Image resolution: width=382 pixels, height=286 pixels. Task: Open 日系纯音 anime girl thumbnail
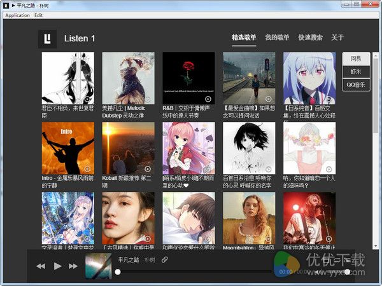(x=309, y=78)
